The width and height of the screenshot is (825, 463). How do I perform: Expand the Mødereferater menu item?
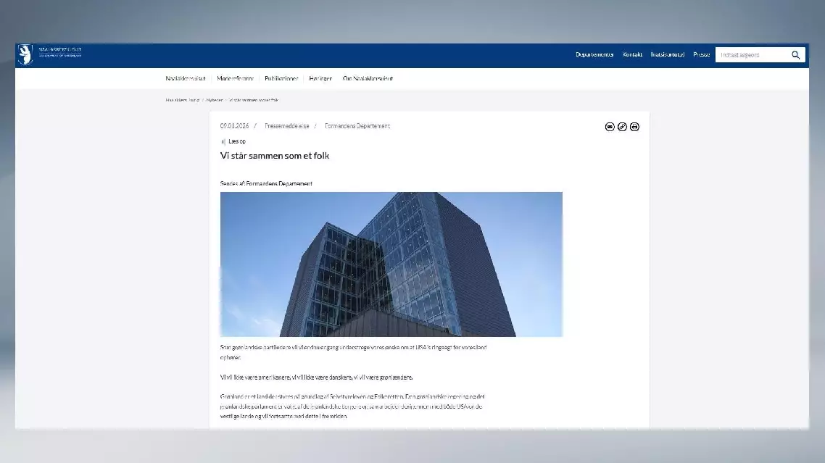235,78
